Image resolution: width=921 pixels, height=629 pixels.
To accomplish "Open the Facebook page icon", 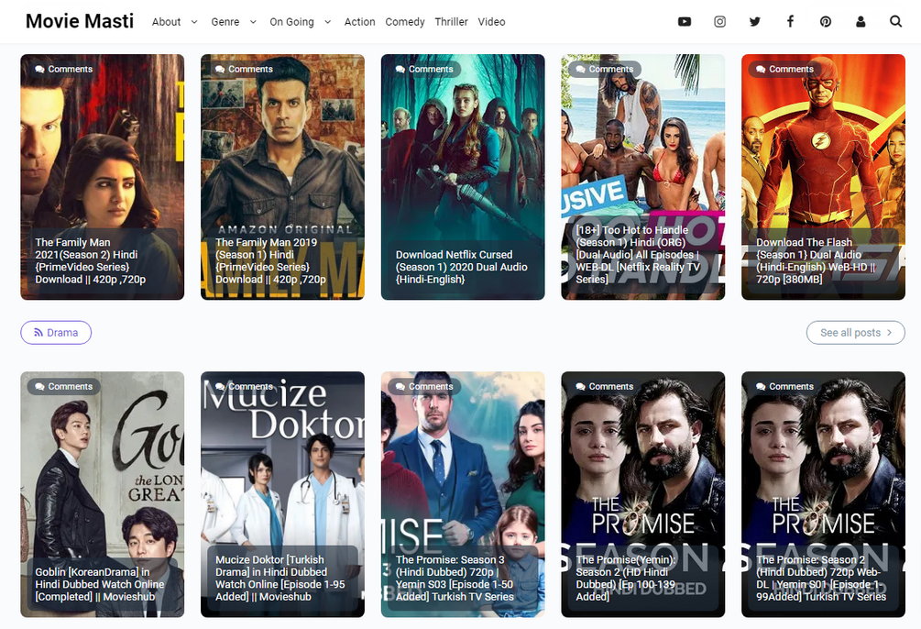I will (x=790, y=22).
